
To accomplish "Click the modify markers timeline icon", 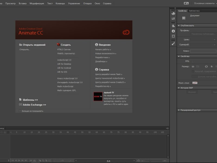I will [50, 161].
